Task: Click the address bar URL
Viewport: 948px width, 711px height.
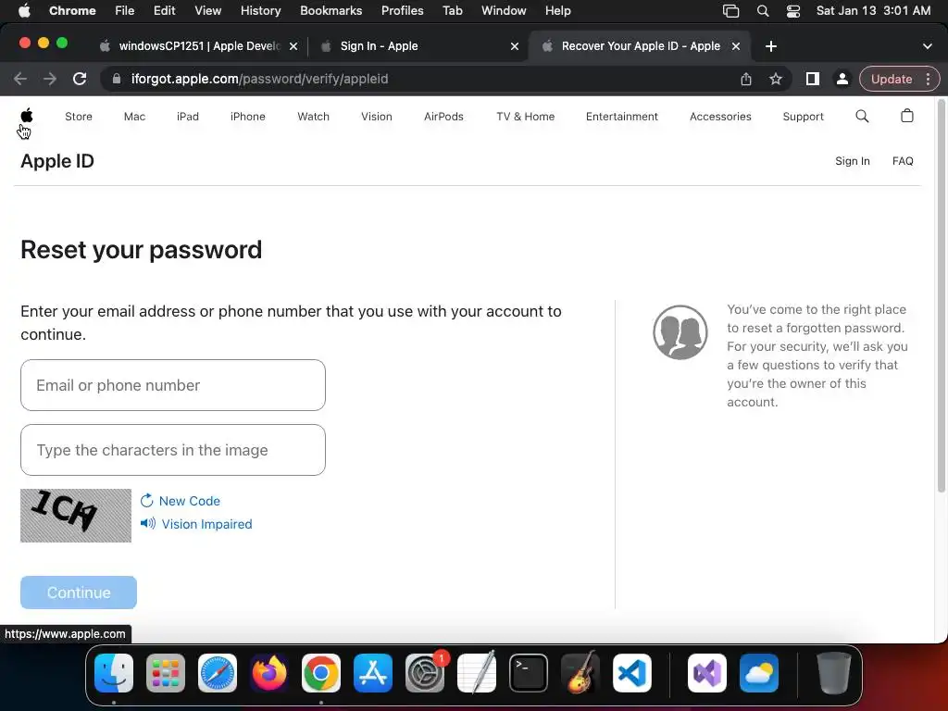Action: point(260,79)
